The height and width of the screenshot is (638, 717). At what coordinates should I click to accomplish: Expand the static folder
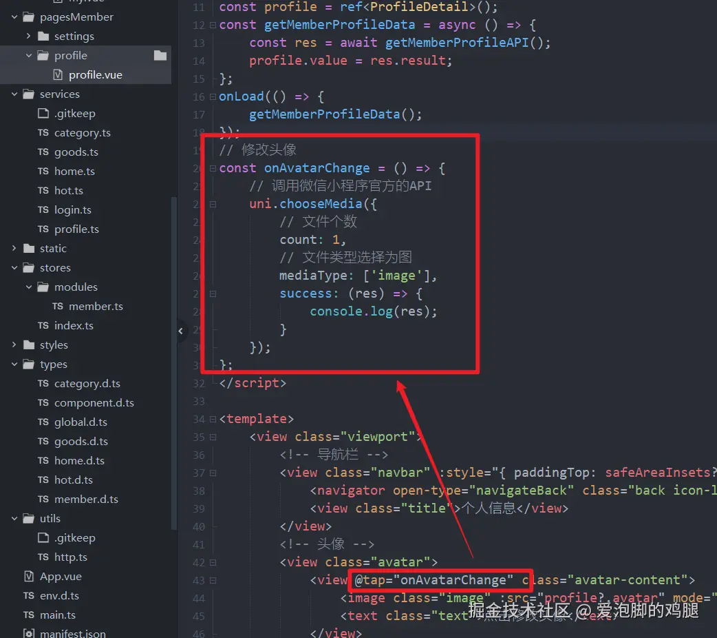coord(14,248)
